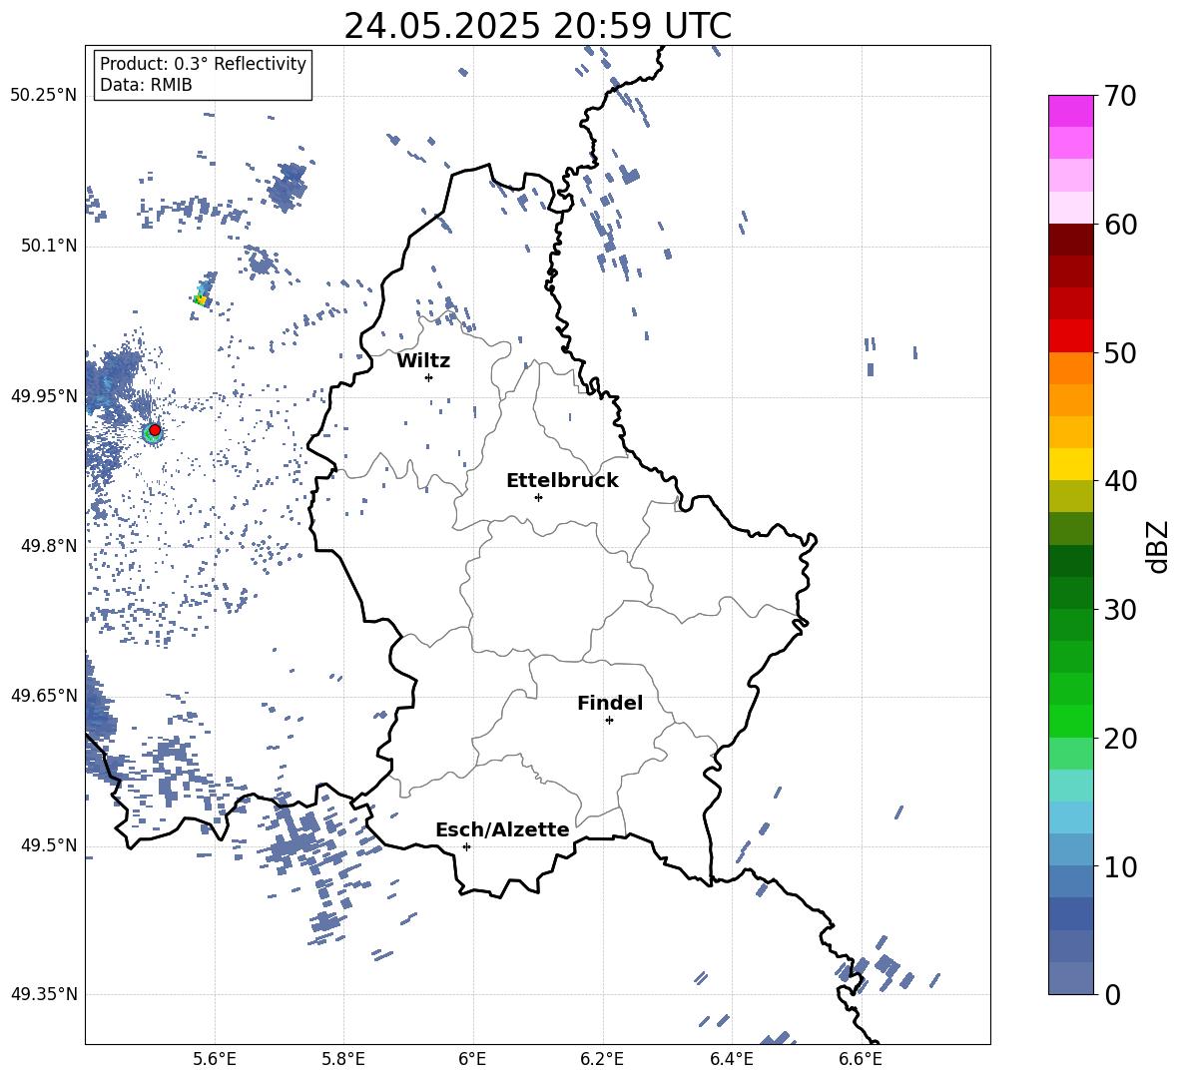
Task: Click the '6°E' longitude label
Action: (x=472, y=1059)
